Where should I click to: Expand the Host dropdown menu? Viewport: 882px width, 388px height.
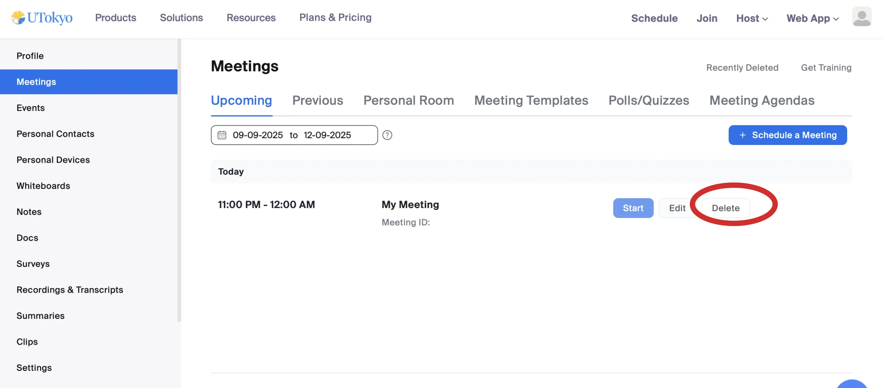752,18
